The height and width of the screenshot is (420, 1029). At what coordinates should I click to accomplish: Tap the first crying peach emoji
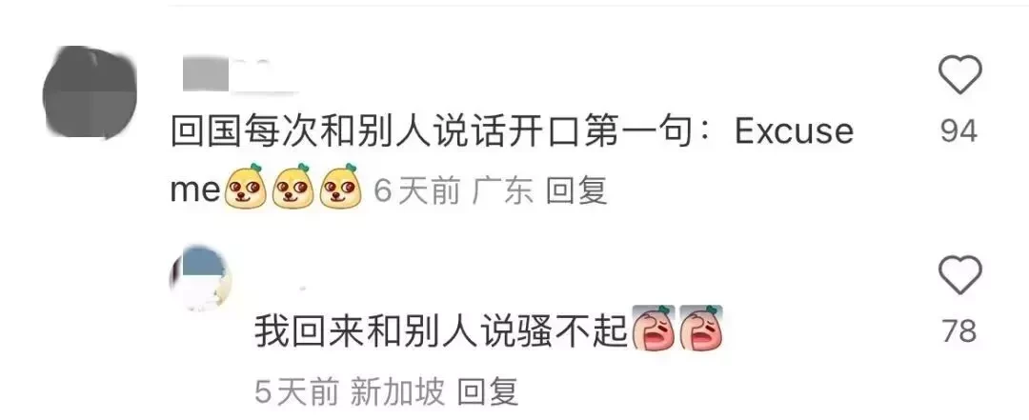click(x=653, y=329)
